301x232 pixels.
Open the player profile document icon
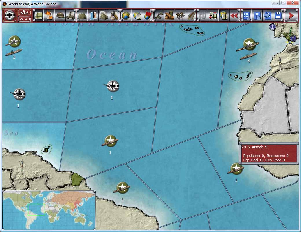(257, 16)
